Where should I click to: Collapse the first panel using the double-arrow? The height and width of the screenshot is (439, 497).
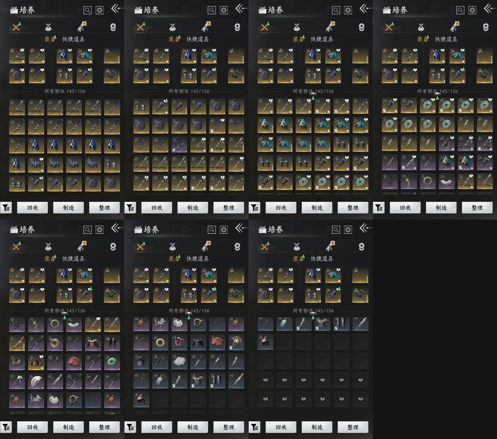tap(116, 9)
